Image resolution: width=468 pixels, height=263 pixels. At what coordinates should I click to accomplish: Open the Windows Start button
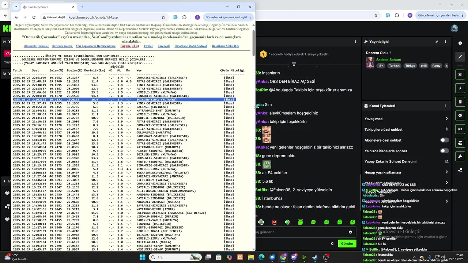[x=142, y=257]
